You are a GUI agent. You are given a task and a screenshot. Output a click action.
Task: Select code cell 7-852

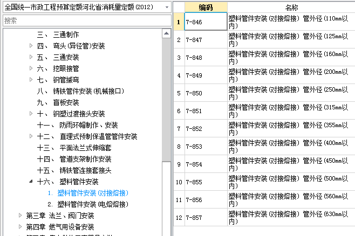206,129
